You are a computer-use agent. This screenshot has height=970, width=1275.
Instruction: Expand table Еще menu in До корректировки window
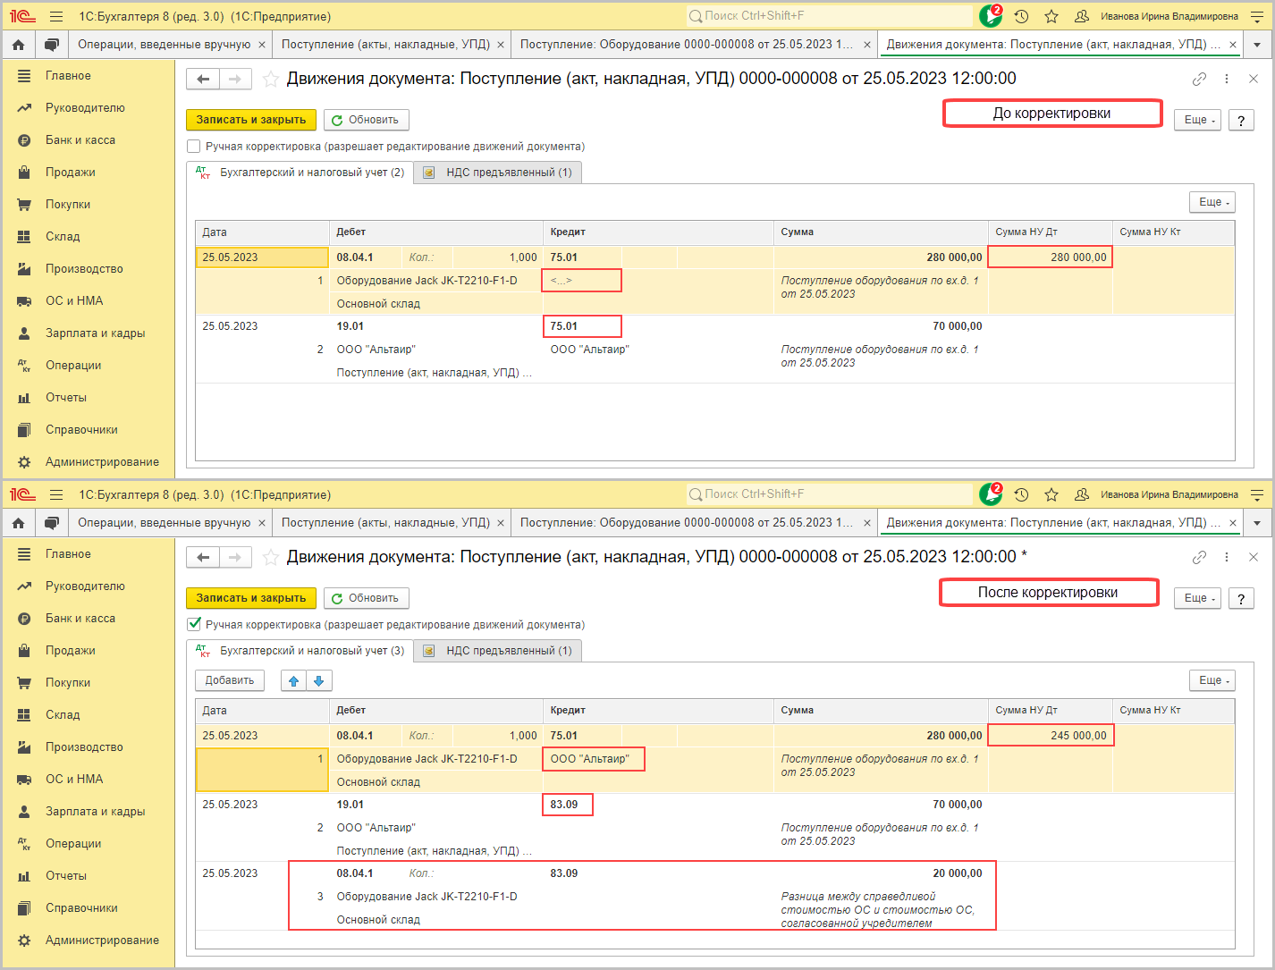click(x=1212, y=202)
